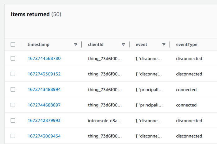This screenshot has width=217, height=144.
Task: Click the timestamp column header label
Action: click(x=38, y=45)
